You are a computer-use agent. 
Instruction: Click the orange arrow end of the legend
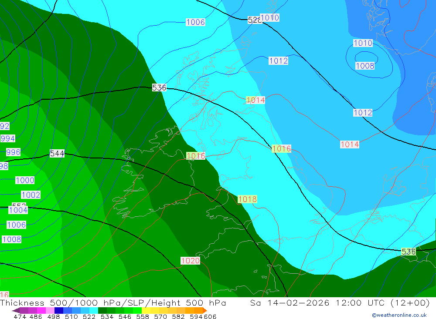pyautogui.click(x=205, y=310)
